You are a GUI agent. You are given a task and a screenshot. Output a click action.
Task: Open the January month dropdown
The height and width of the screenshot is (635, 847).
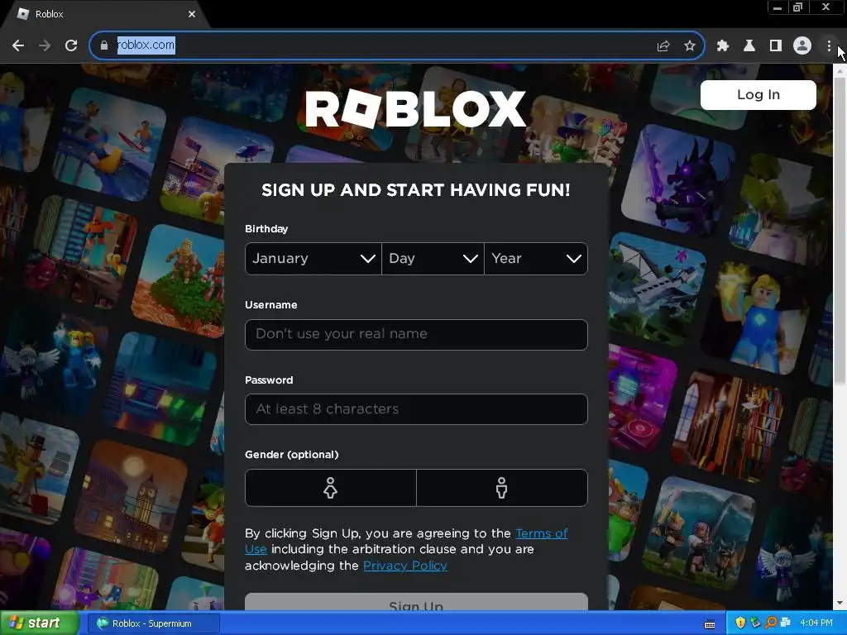tap(313, 259)
